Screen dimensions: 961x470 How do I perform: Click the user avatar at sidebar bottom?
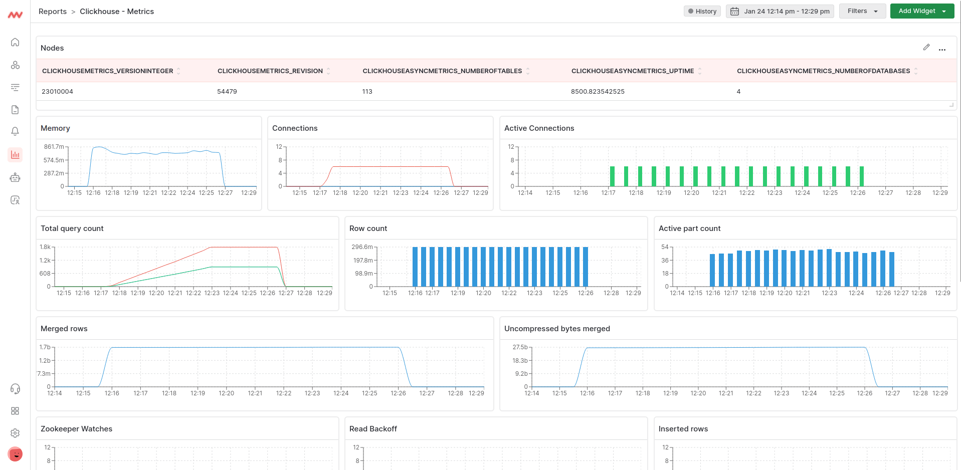click(15, 454)
